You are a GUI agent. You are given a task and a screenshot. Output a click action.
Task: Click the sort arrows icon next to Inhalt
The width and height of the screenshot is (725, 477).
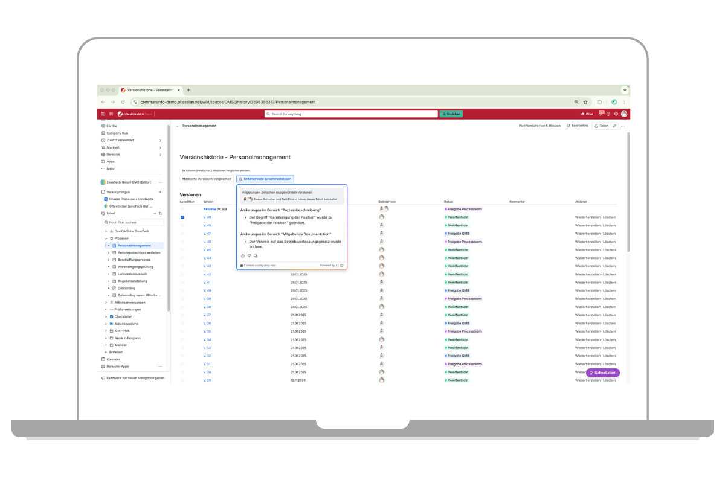pyautogui.click(x=160, y=213)
